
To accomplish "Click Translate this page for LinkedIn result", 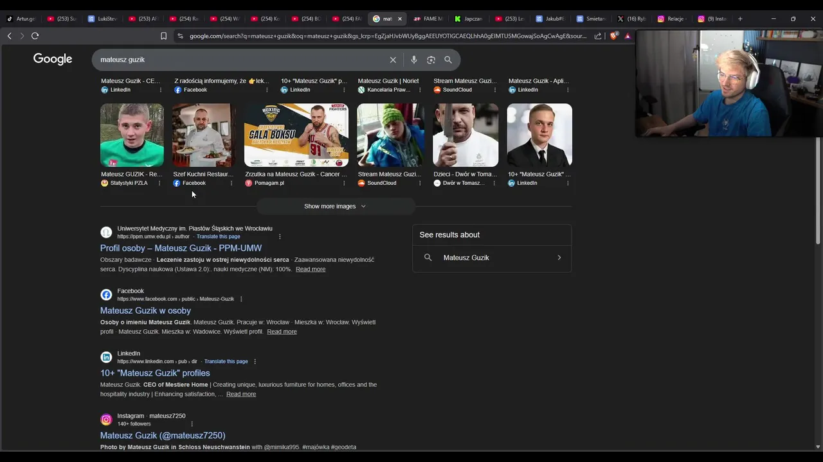I will pos(226,361).
